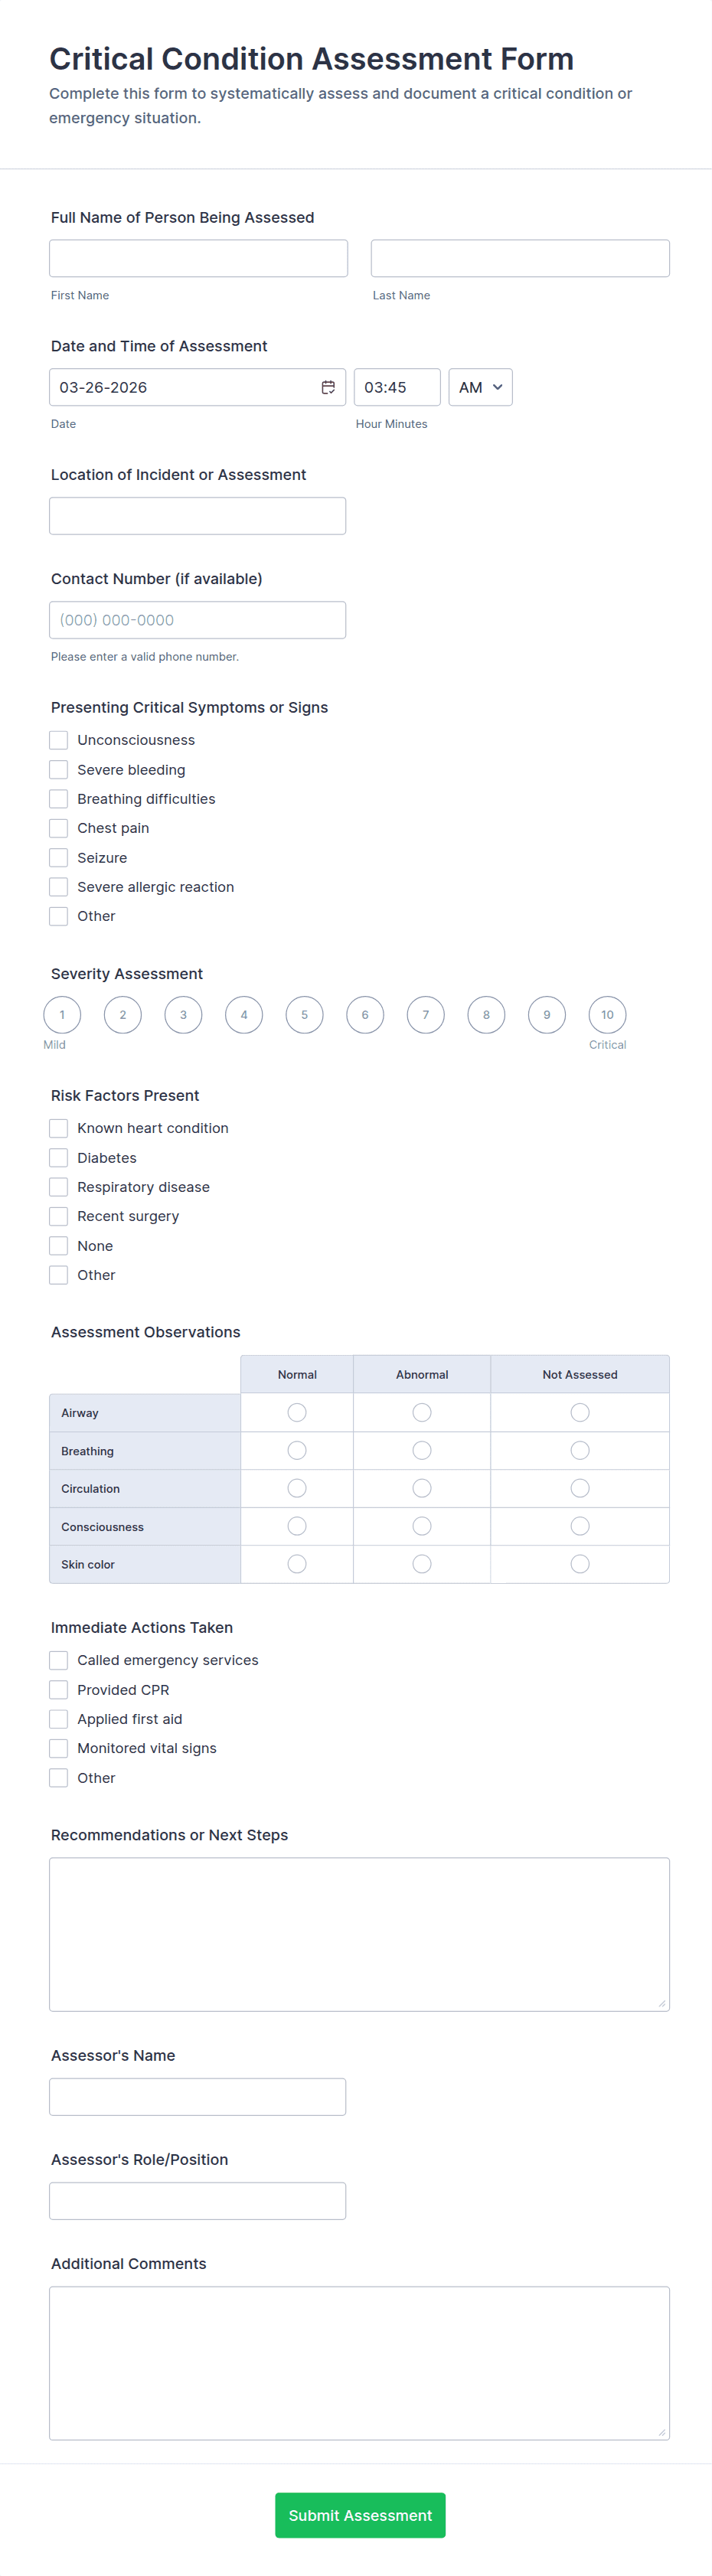Click the Last Name input box
The height and width of the screenshot is (2576, 712).
coord(520,258)
